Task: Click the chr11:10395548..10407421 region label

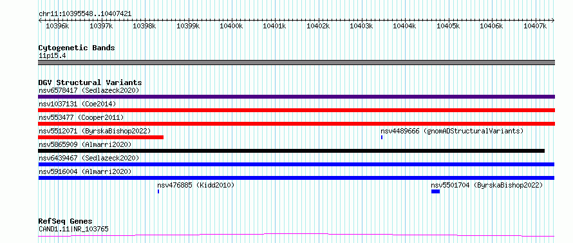Action: (85, 14)
